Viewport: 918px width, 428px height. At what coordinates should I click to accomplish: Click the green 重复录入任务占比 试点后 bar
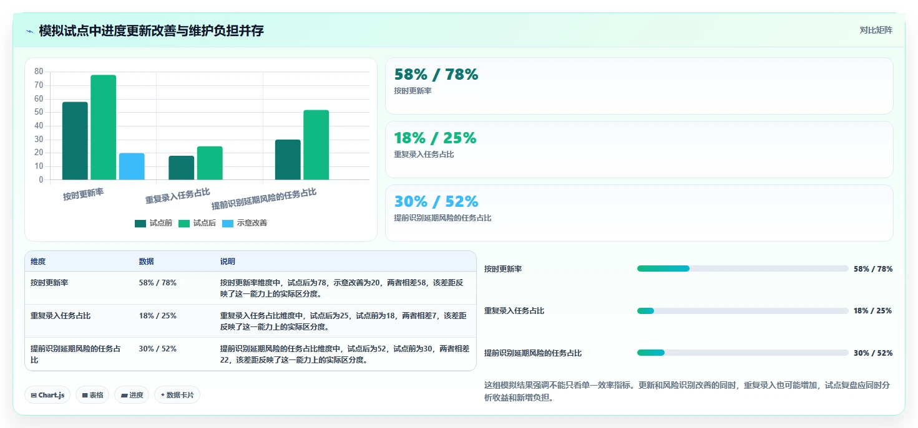(210, 163)
